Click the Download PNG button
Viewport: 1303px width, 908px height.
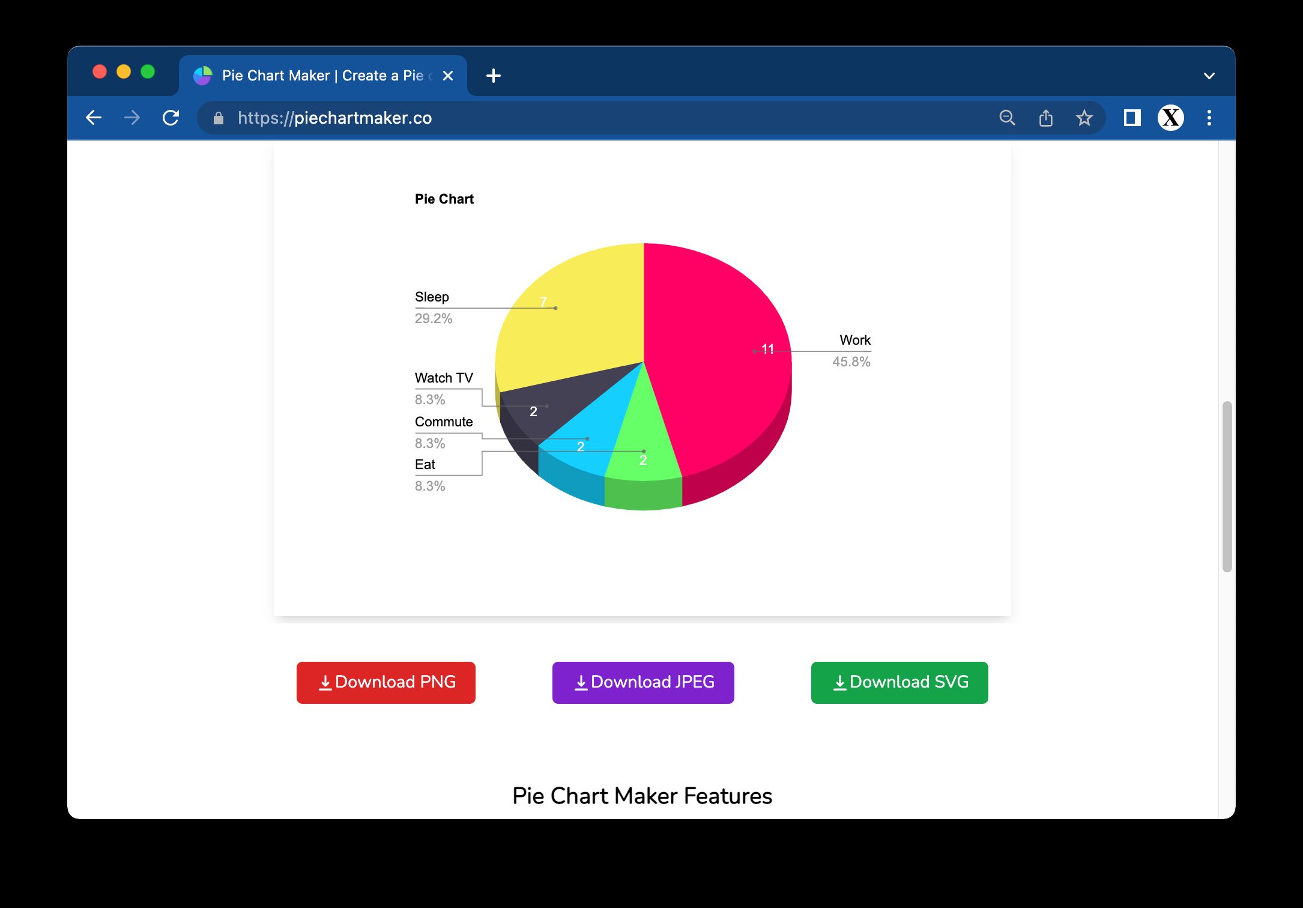386,682
